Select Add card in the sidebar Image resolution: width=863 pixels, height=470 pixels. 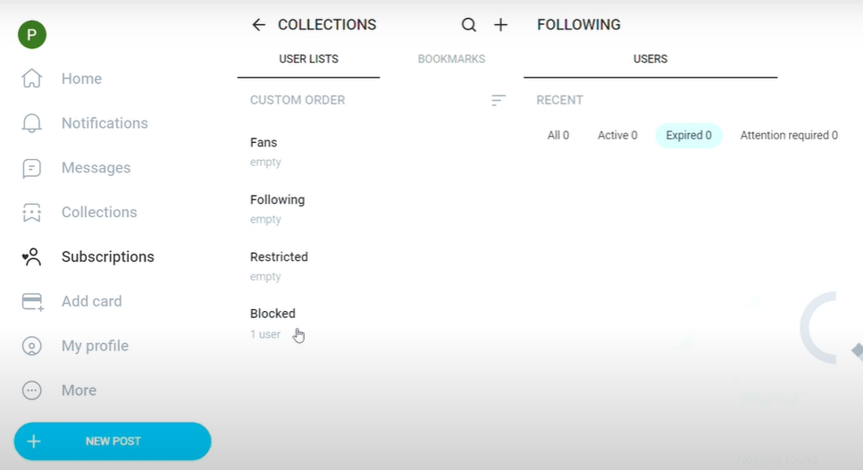91,302
